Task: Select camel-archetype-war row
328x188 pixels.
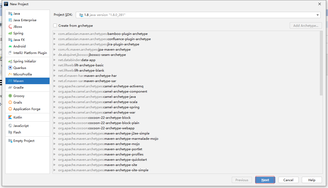Action: [186, 112]
